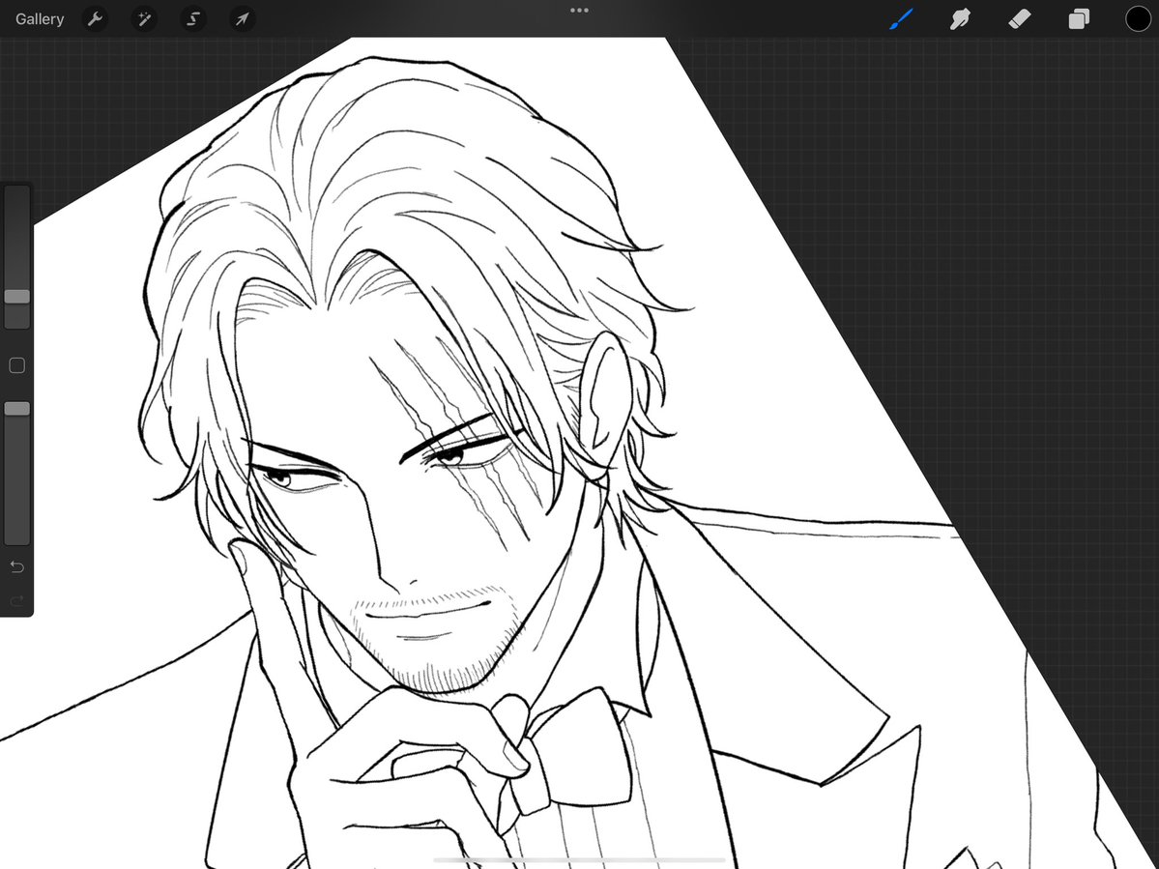The height and width of the screenshot is (869, 1159).
Task: Tap the three-dot multitasking menu at top
Action: [580, 11]
